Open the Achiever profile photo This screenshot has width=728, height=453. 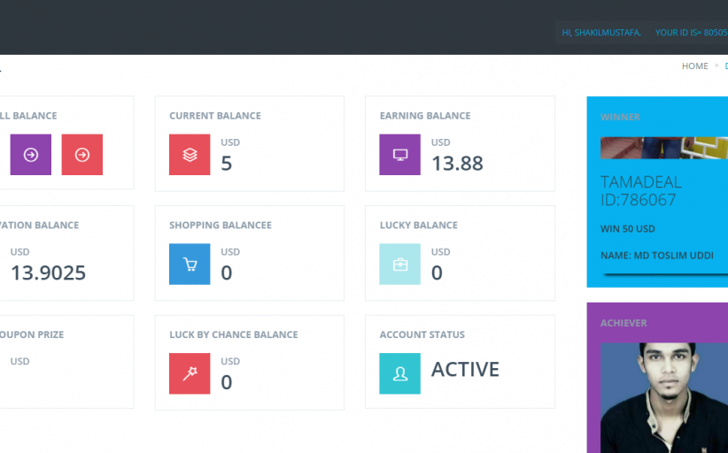click(663, 397)
